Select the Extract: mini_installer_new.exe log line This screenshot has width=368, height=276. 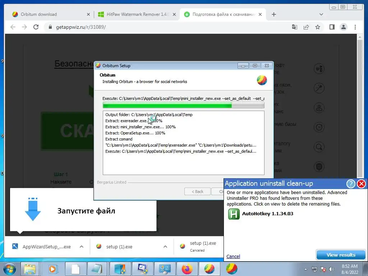click(141, 127)
